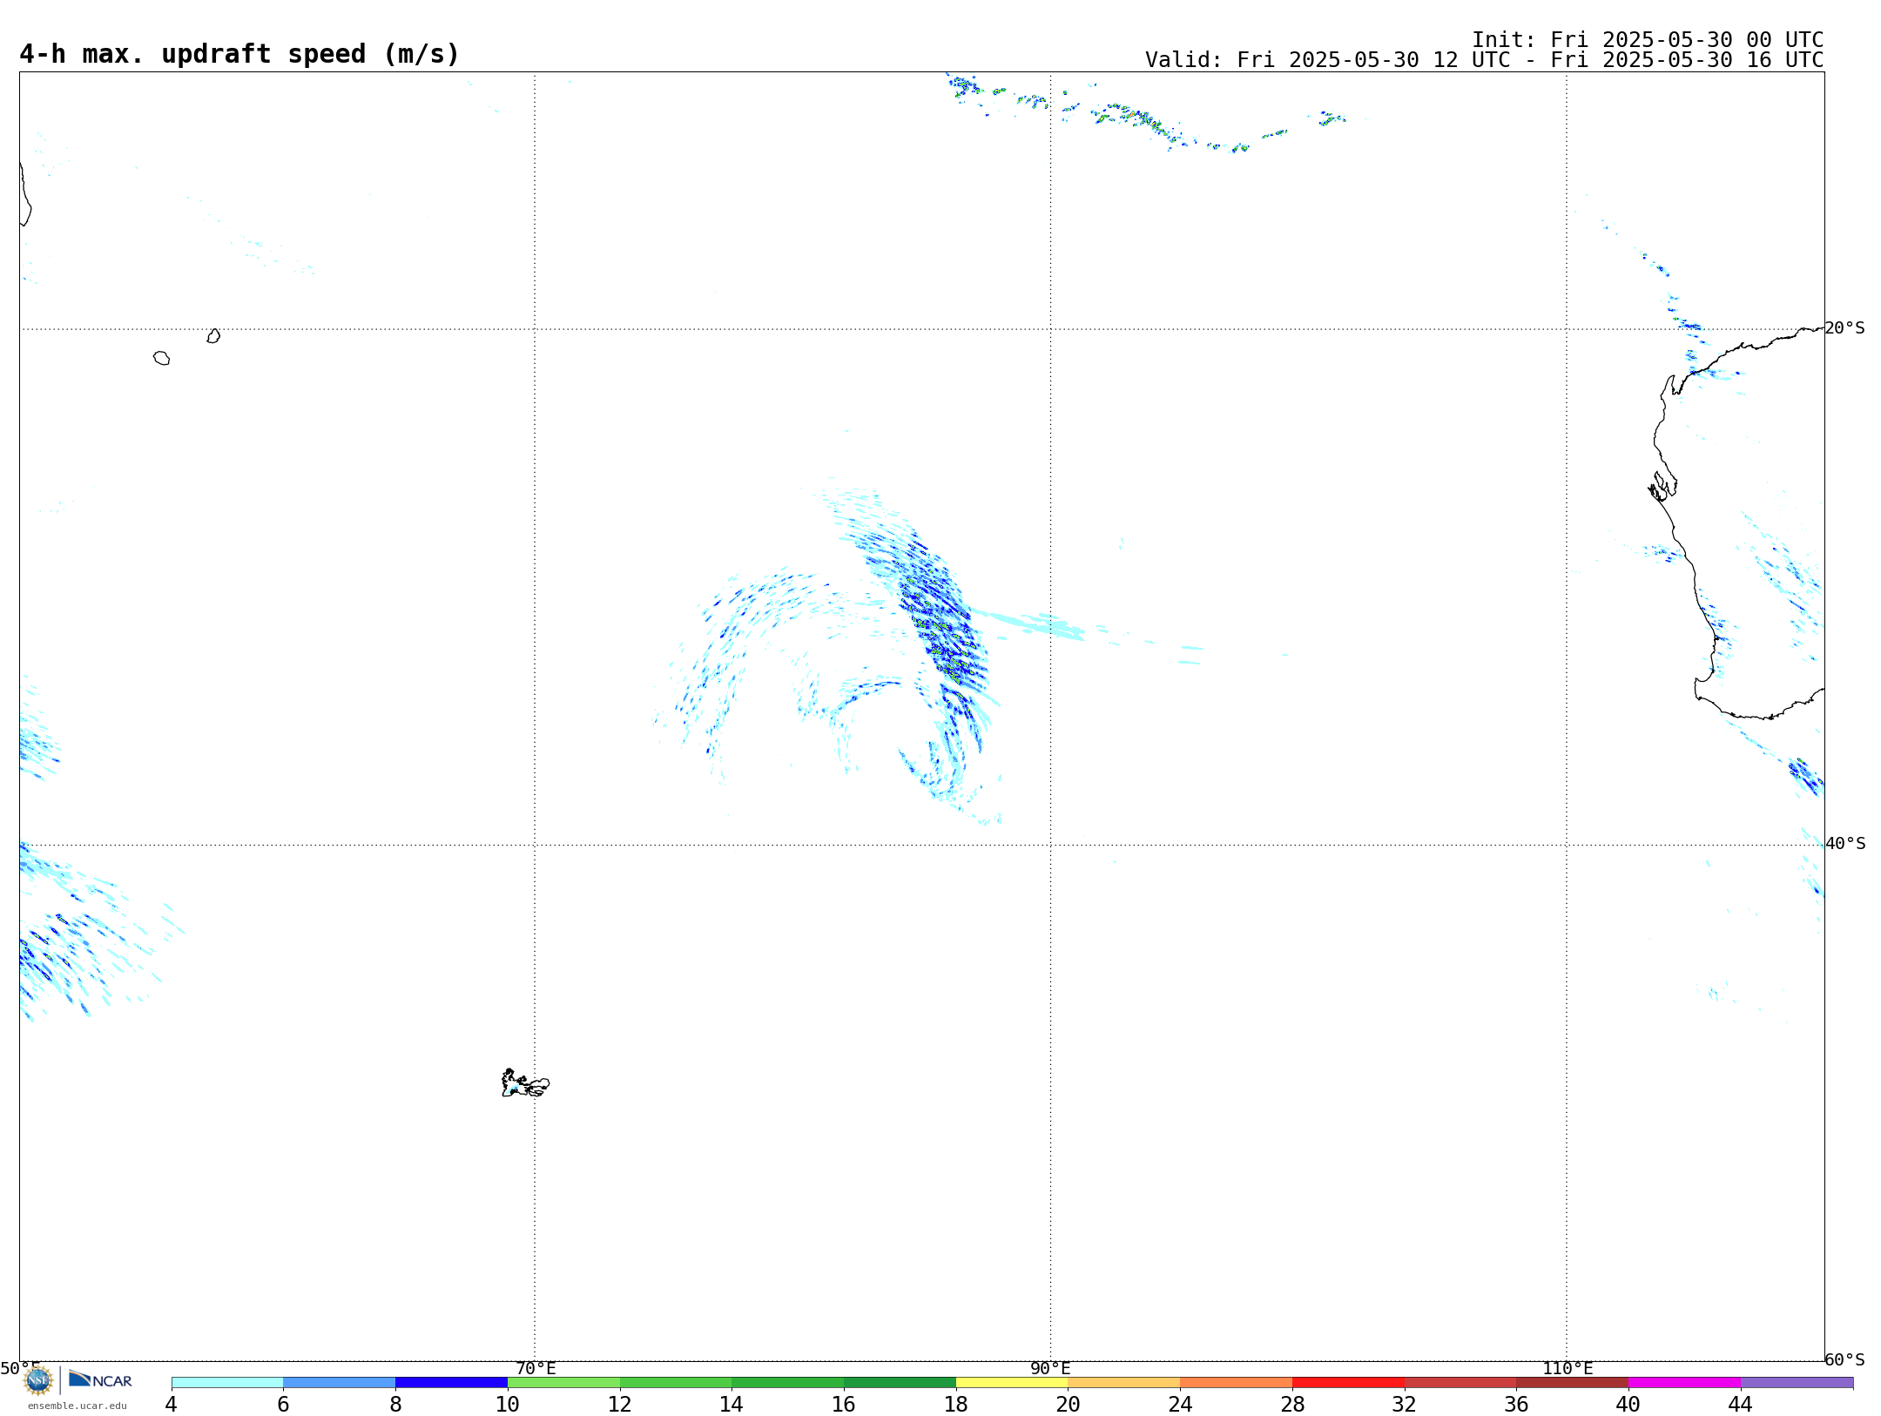Select the light green 10-12 color swatch
The image size is (1881, 1416).
click(563, 1382)
